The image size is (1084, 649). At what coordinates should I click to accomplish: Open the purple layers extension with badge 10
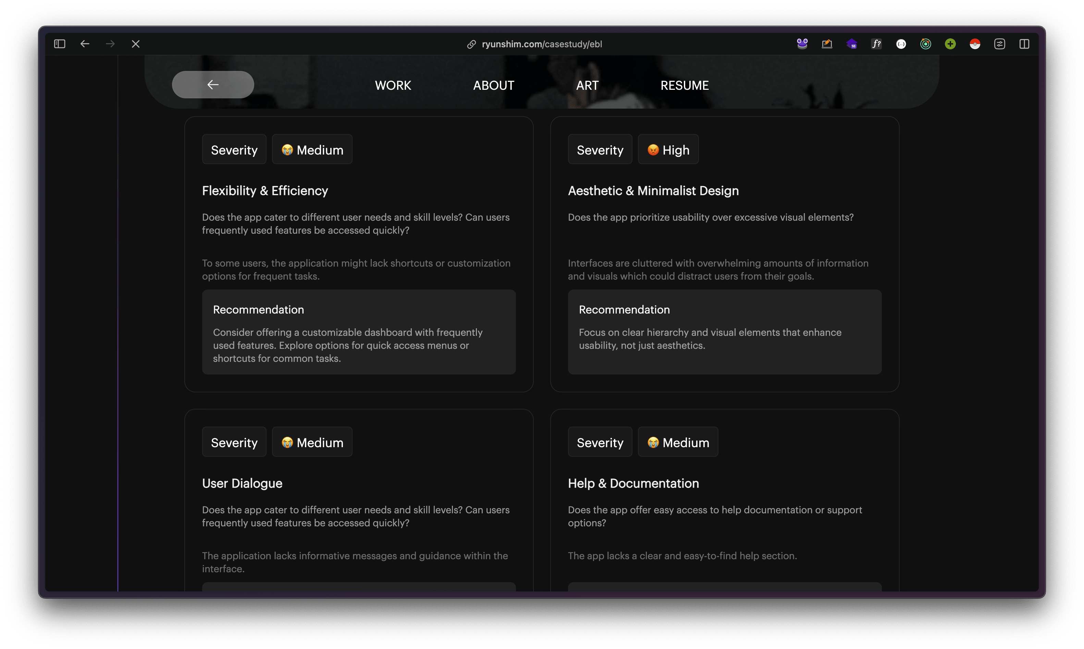851,44
